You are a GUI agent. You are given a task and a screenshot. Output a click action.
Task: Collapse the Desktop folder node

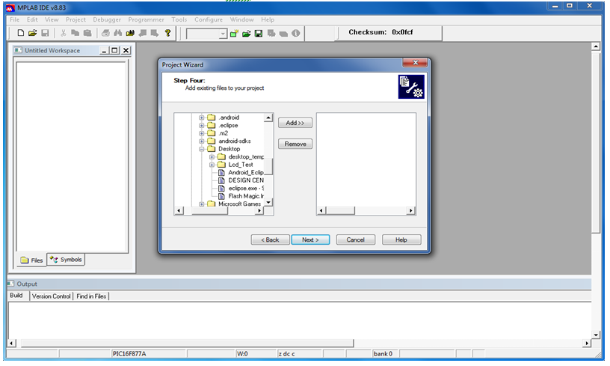click(x=202, y=149)
